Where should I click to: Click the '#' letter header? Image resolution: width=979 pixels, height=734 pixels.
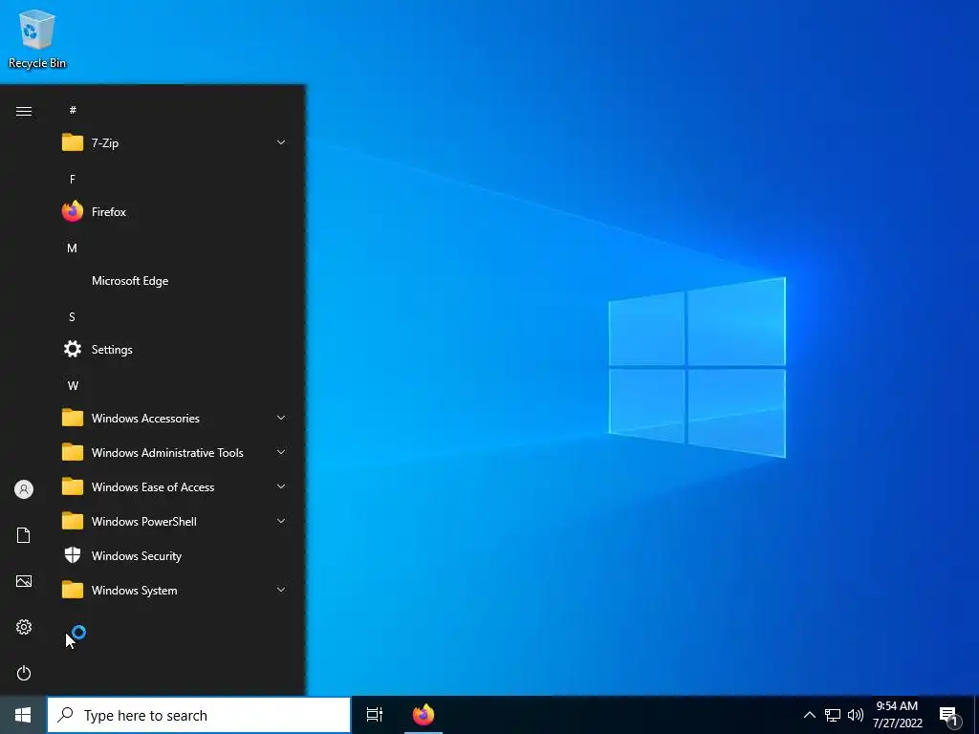[x=73, y=110]
